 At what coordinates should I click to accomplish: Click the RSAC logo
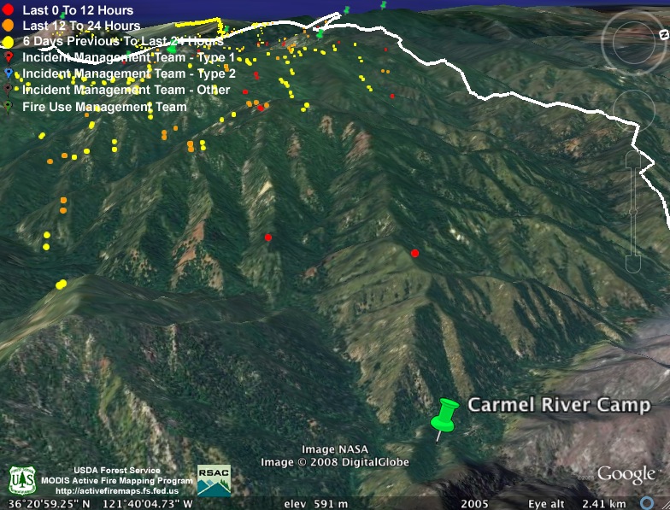214,480
